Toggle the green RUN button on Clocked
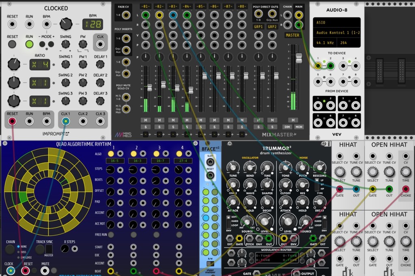The height and width of the screenshot is (276, 415). [29, 44]
